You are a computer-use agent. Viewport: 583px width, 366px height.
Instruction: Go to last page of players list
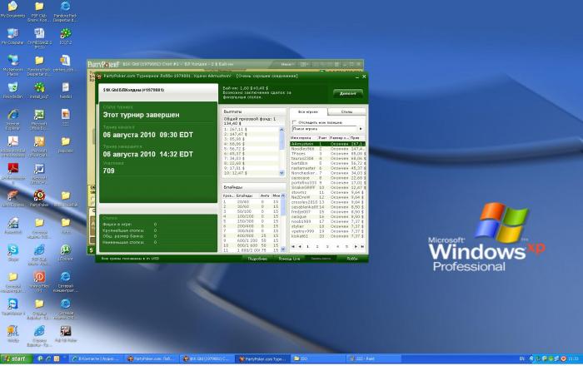[362, 246]
